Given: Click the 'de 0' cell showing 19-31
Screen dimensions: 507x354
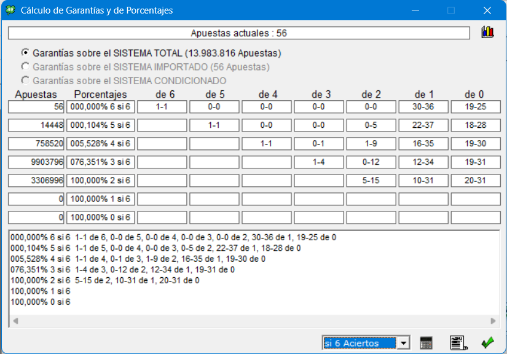Looking at the screenshot, I should [476, 162].
